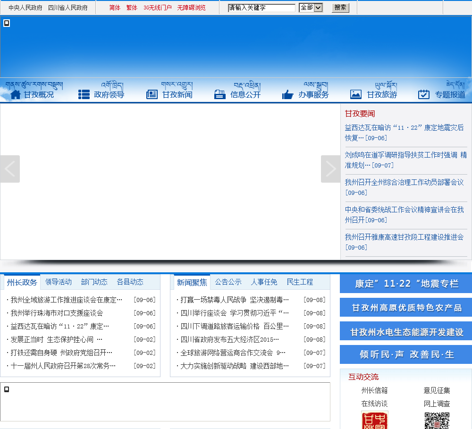Open 意见征集 link
Image resolution: width=472 pixels, height=429 pixels.
(437, 390)
